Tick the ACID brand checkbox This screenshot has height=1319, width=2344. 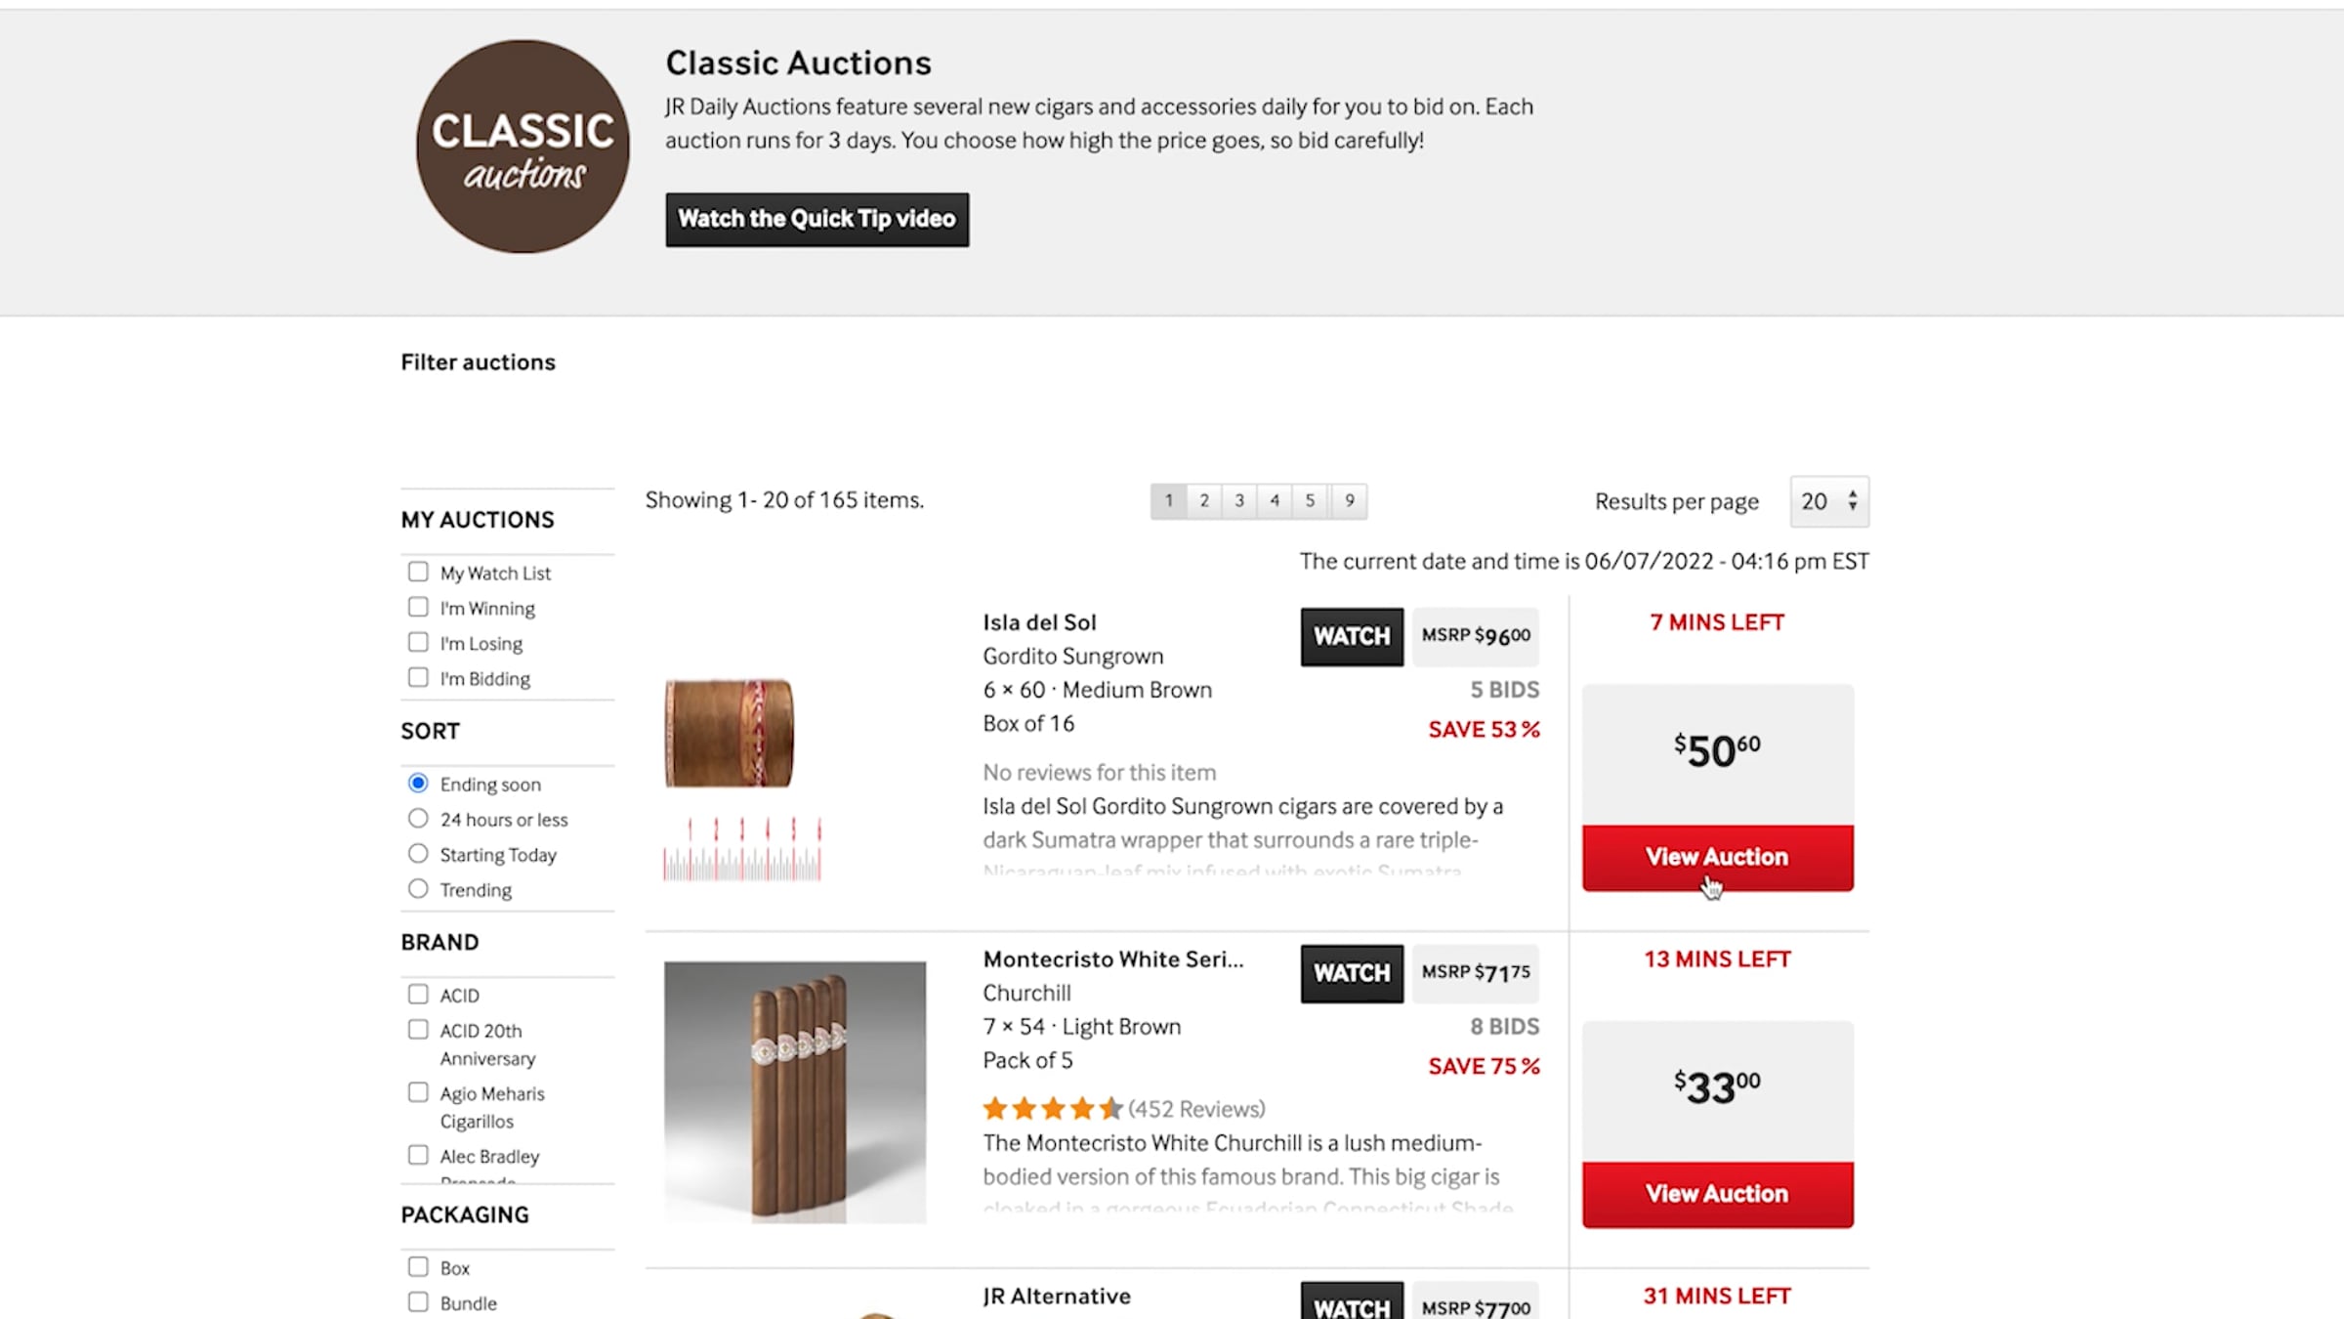418,995
